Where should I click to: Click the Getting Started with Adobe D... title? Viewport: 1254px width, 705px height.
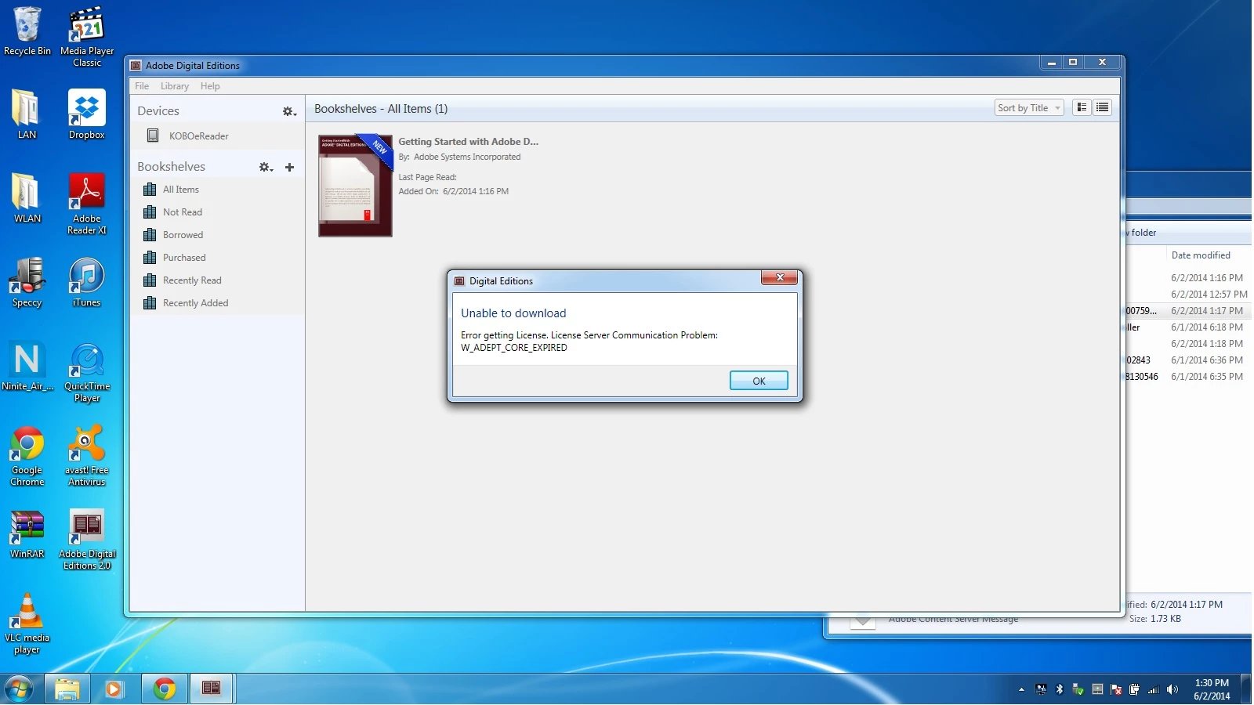coord(468,142)
